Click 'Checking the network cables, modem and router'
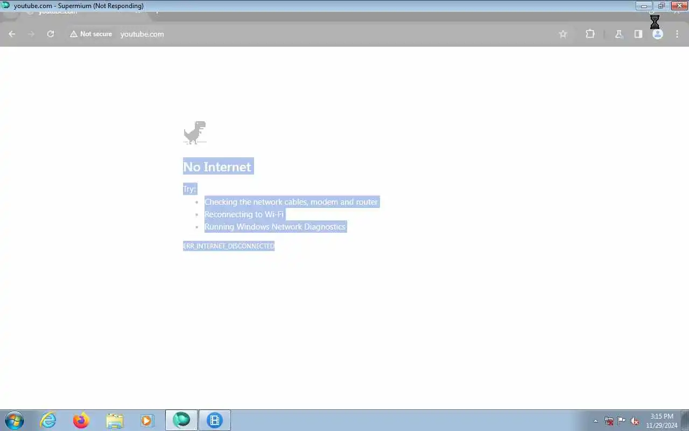689x431 pixels. (291, 202)
